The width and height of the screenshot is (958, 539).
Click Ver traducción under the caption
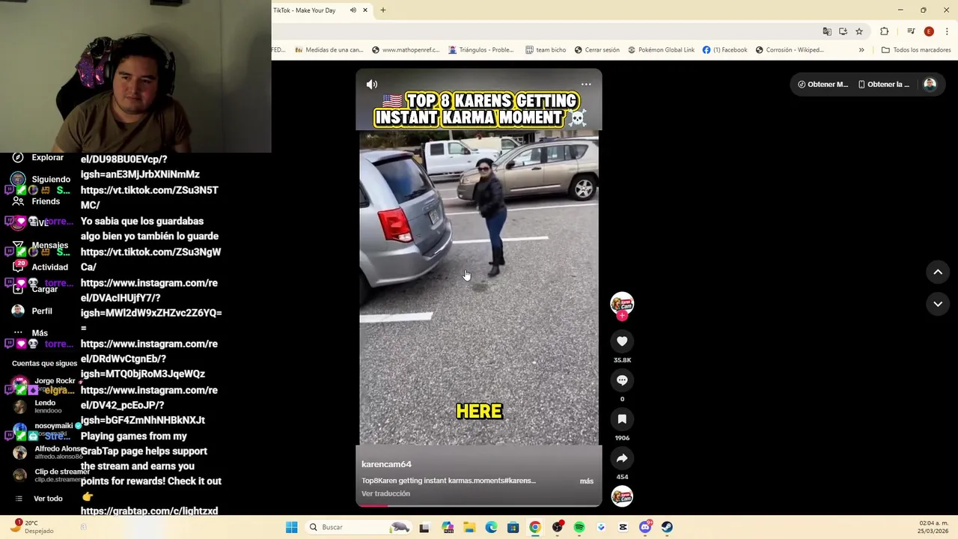385,494
